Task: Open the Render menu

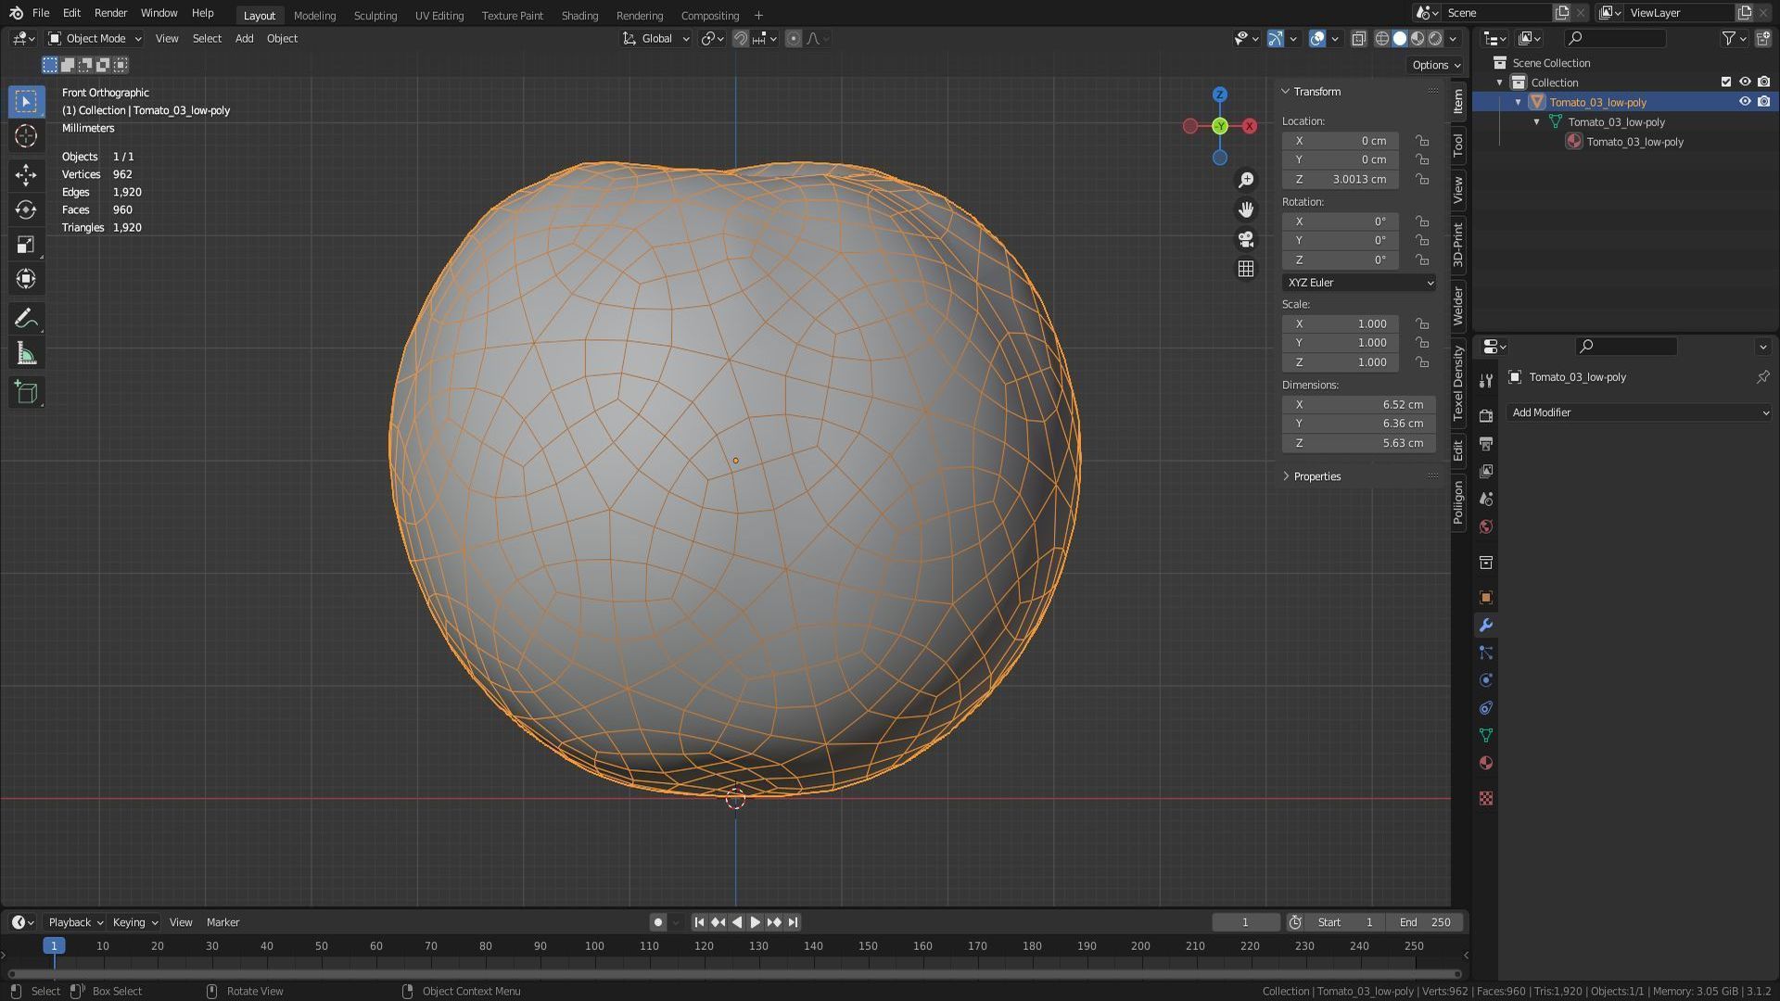Action: [x=110, y=13]
